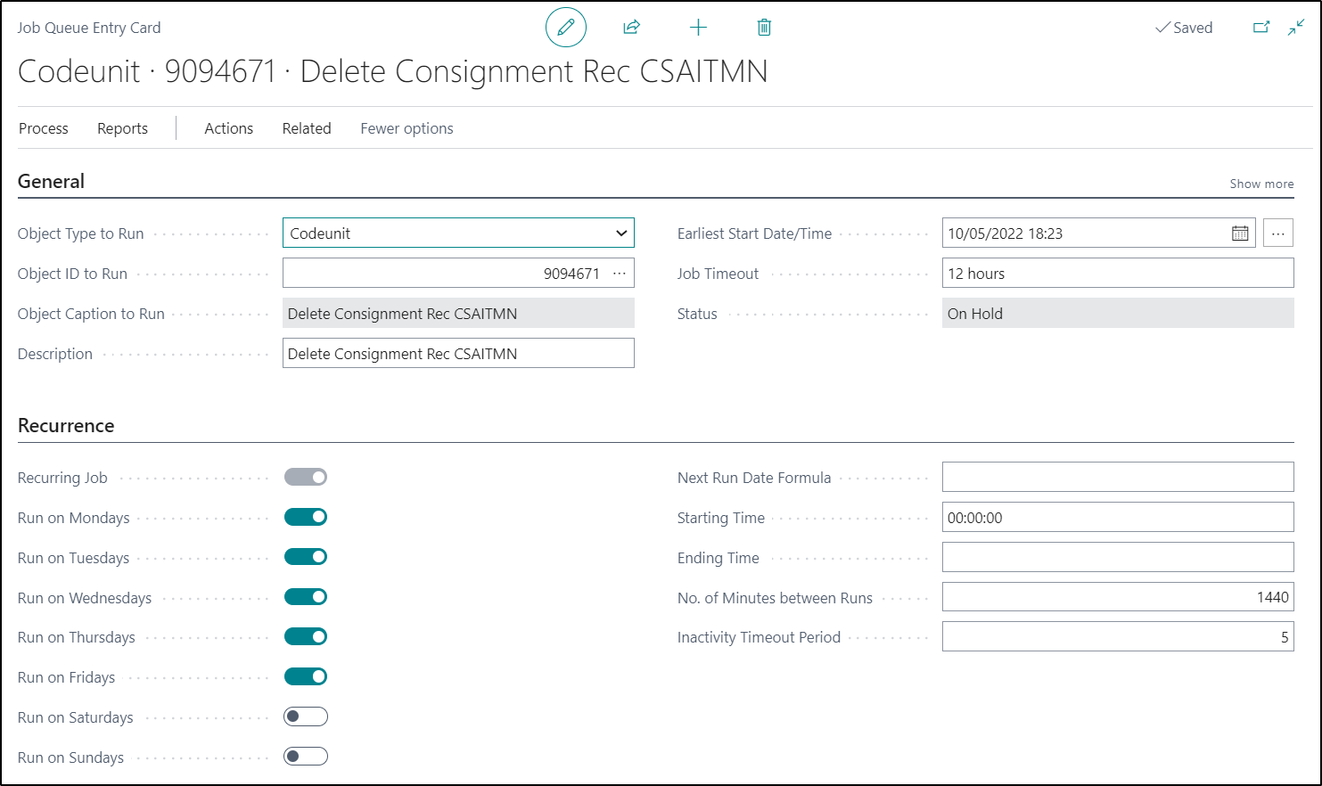Image resolution: width=1322 pixels, height=786 pixels.
Task: Enable Run on Sundays
Action: coord(306,757)
